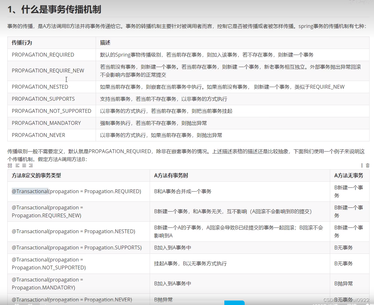Click the blue button at the bottom center
Viewport: 374px width, 305px height.
[234, 303]
